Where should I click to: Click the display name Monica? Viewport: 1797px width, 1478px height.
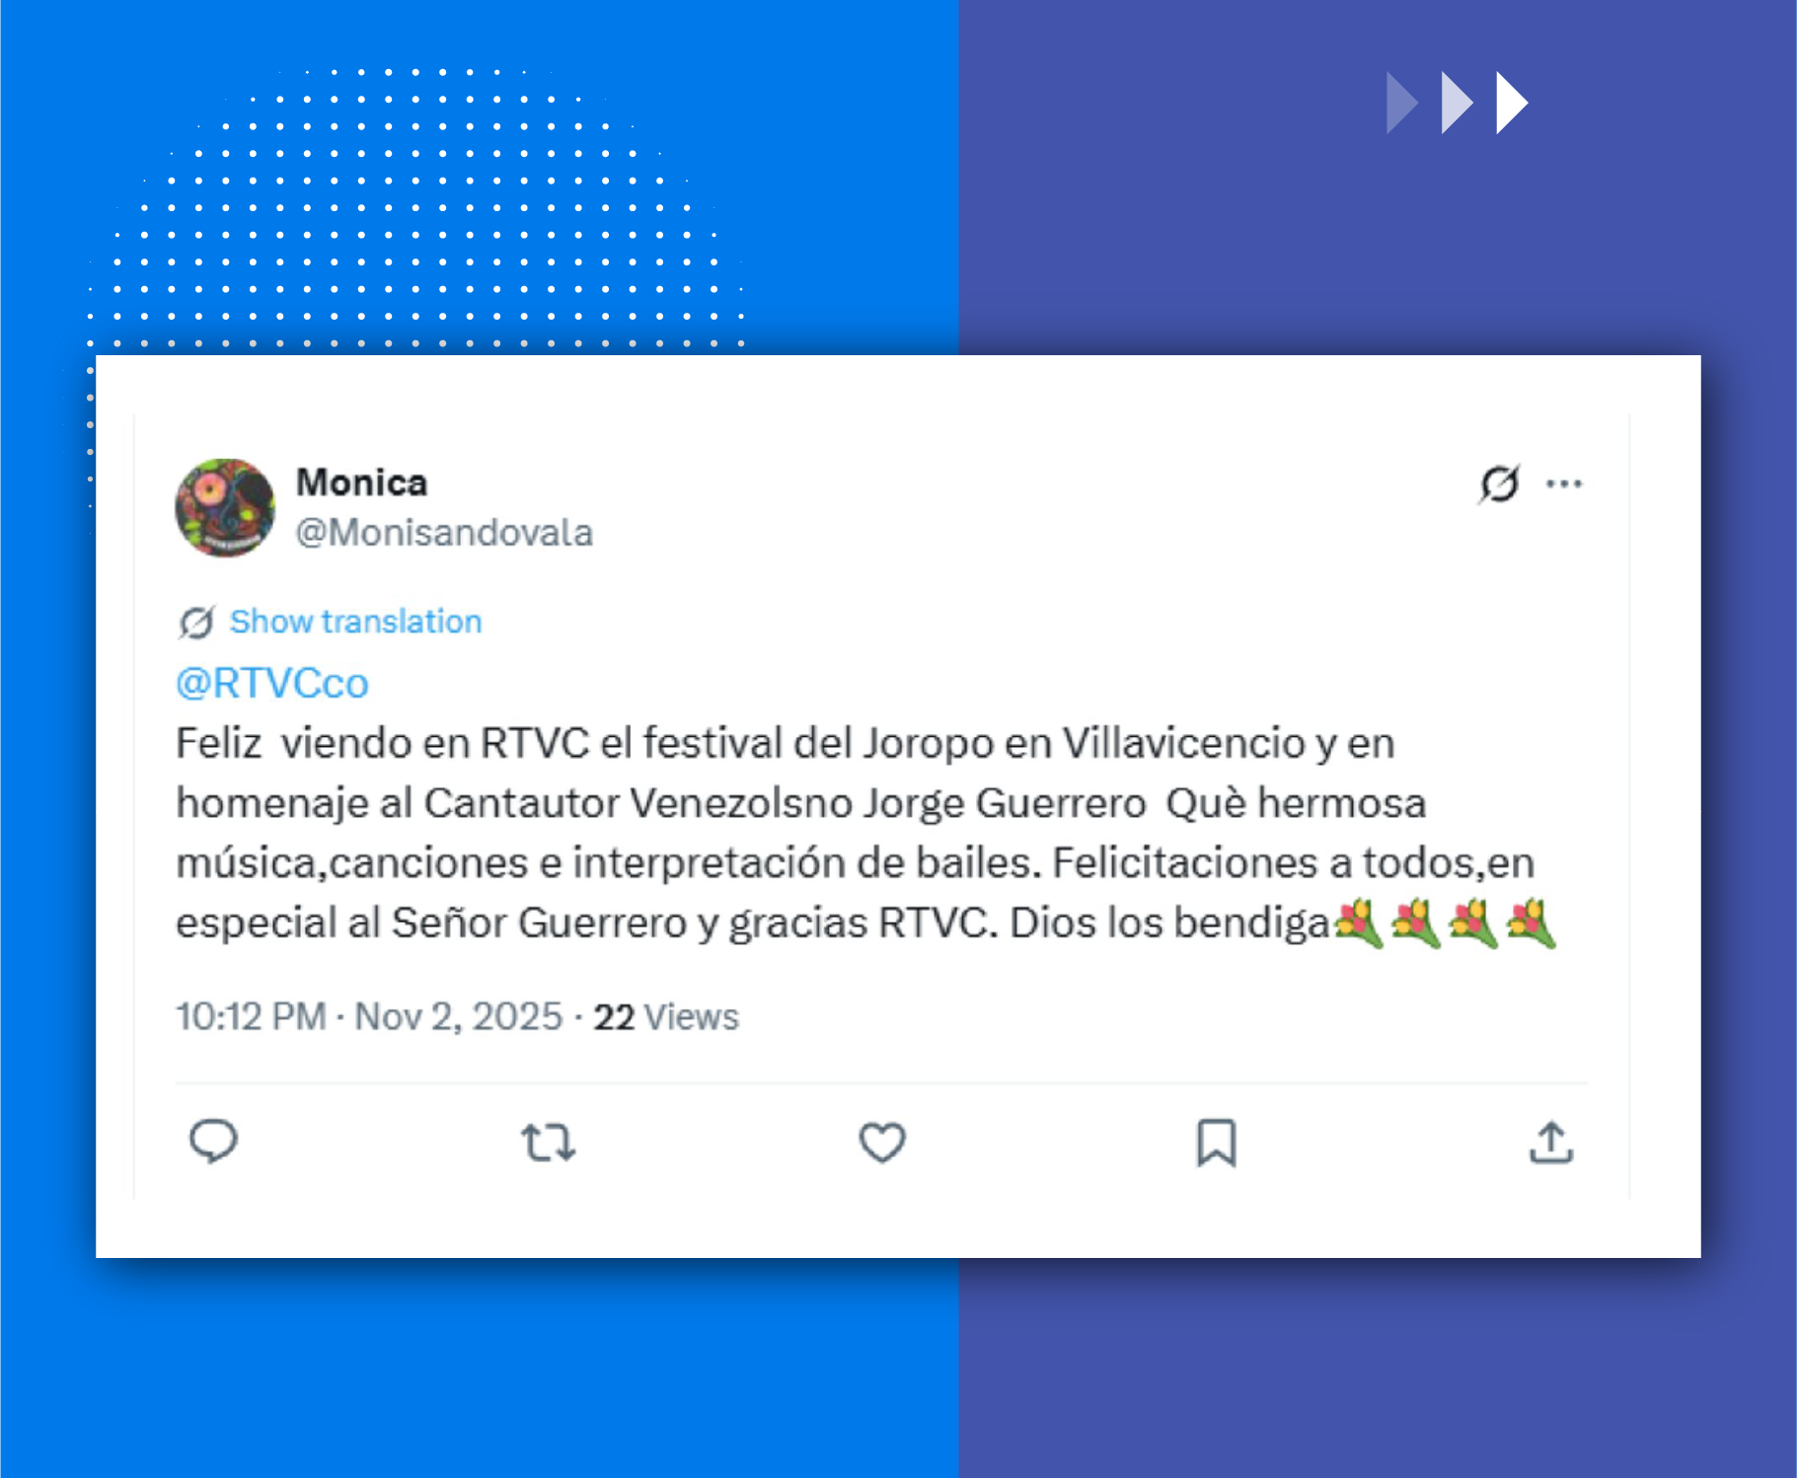coord(362,482)
